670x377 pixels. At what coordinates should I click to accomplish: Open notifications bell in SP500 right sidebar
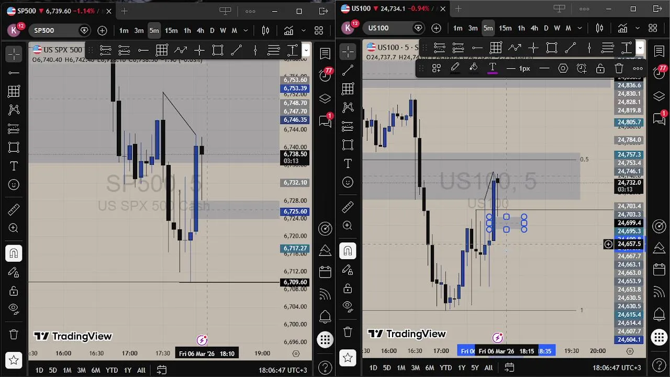click(x=325, y=317)
